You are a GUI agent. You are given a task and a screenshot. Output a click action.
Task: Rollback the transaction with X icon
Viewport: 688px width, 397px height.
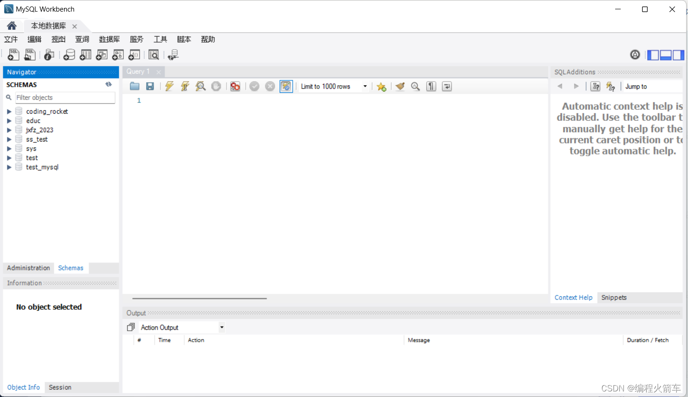point(270,86)
